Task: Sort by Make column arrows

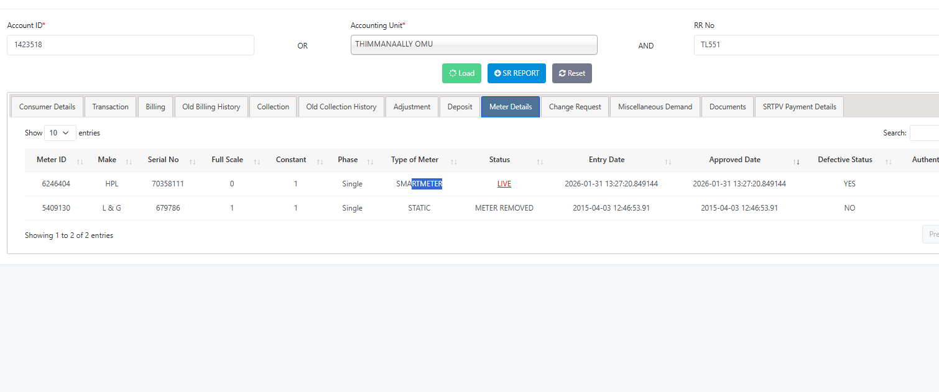Action: [129, 162]
